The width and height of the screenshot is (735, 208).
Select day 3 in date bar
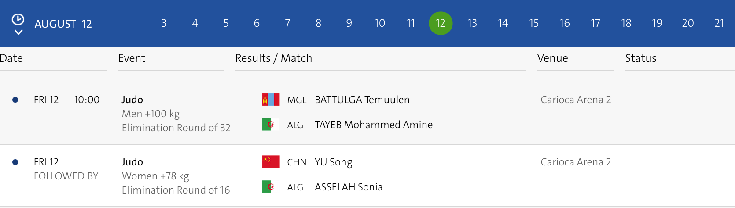coord(164,23)
